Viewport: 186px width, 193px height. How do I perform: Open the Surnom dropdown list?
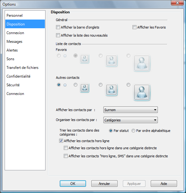pyautogui.click(x=131, y=110)
